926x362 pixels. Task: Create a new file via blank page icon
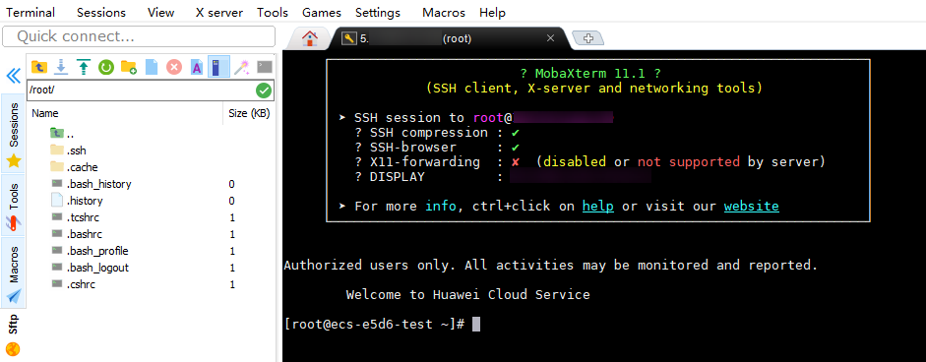click(152, 67)
